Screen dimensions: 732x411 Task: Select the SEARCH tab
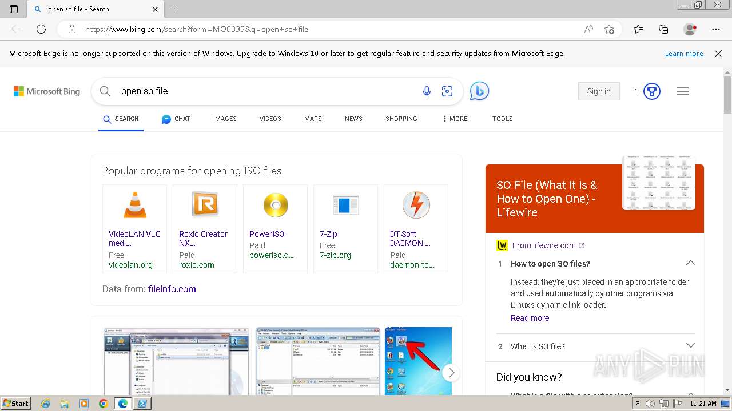click(x=121, y=119)
